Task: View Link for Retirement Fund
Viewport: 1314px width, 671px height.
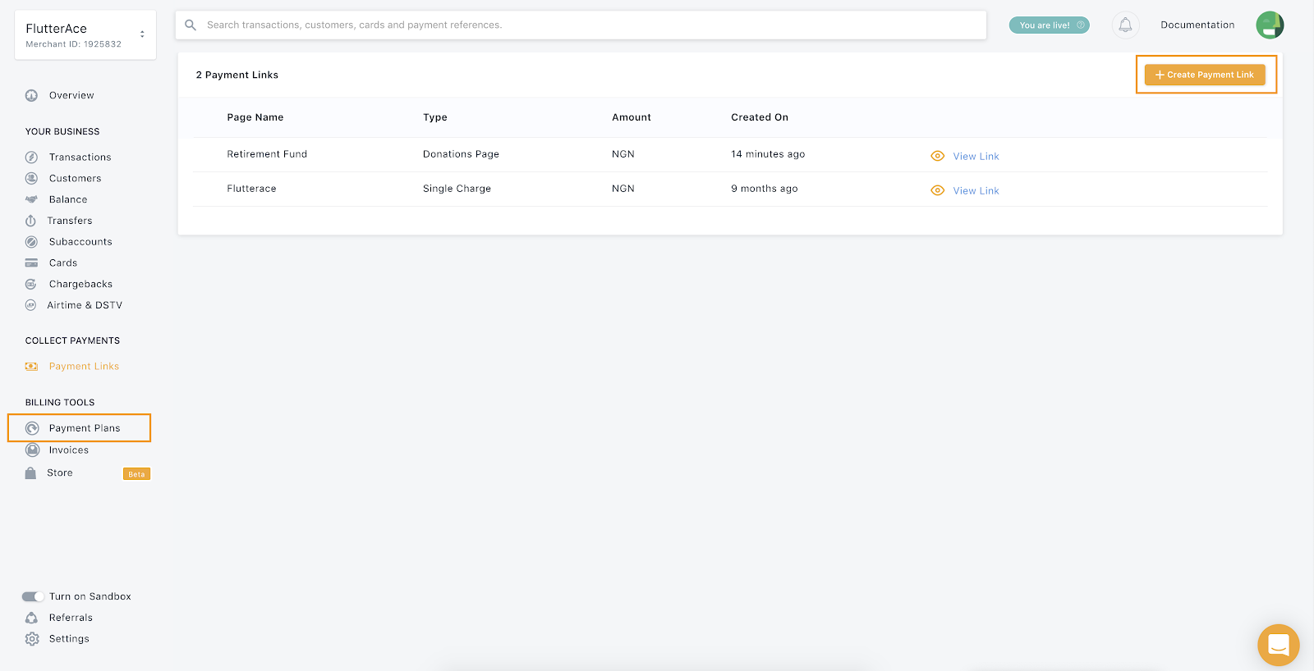Action: coord(976,157)
